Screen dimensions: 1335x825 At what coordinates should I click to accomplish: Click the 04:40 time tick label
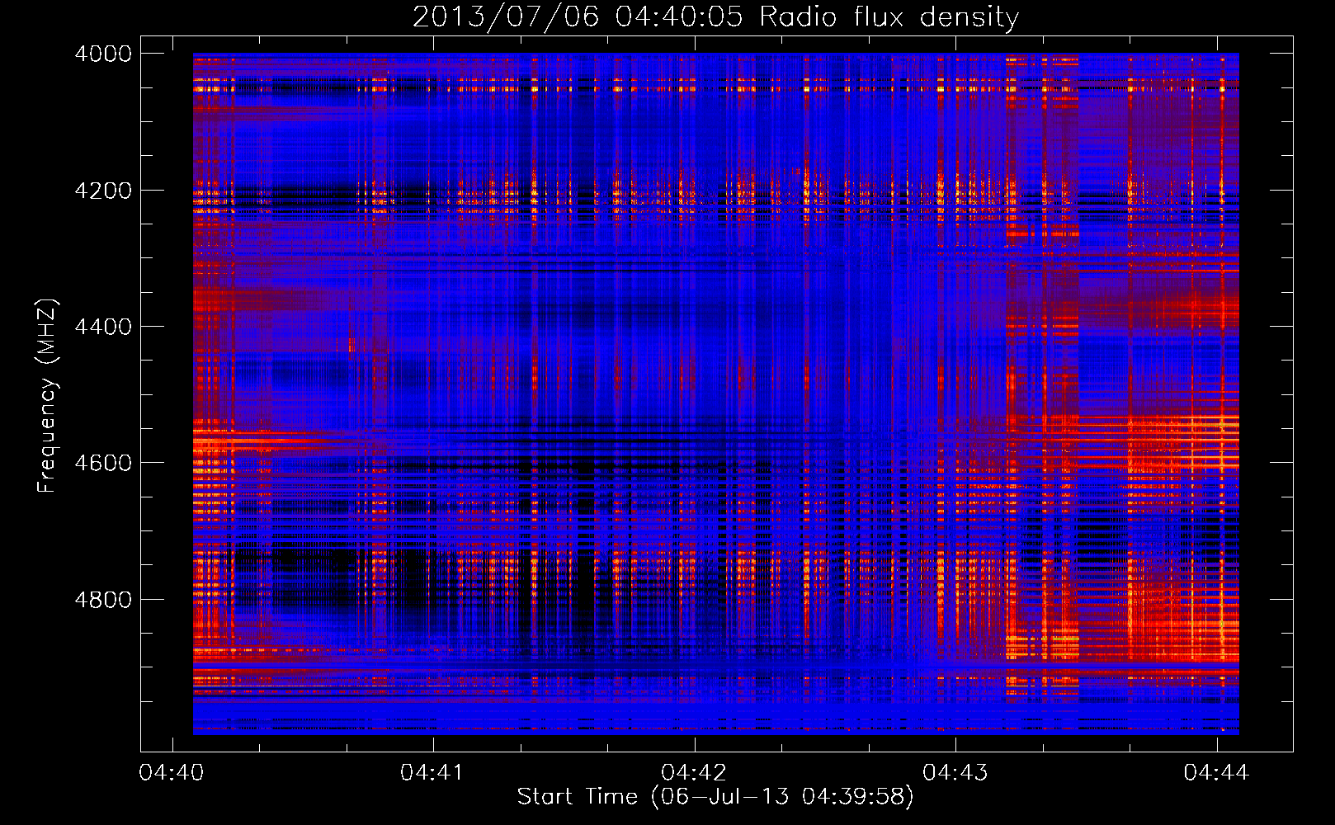click(x=172, y=772)
